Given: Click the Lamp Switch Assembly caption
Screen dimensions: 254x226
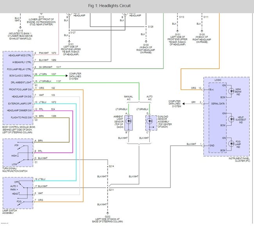Looking at the screenshot, I should tap(9, 212).
